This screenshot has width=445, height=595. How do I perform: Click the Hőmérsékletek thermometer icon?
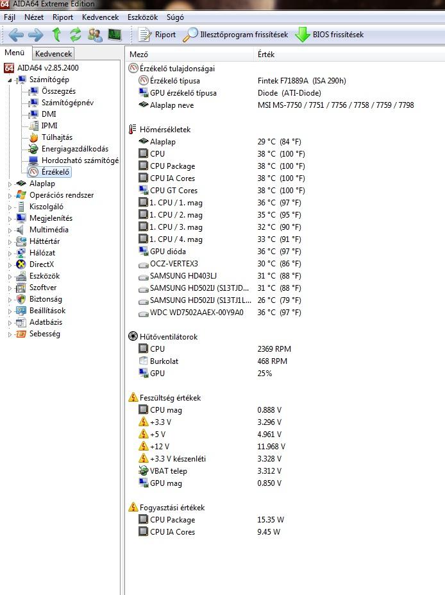point(132,130)
